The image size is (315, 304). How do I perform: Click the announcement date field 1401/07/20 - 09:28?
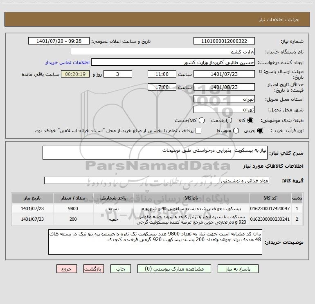tap(59, 41)
